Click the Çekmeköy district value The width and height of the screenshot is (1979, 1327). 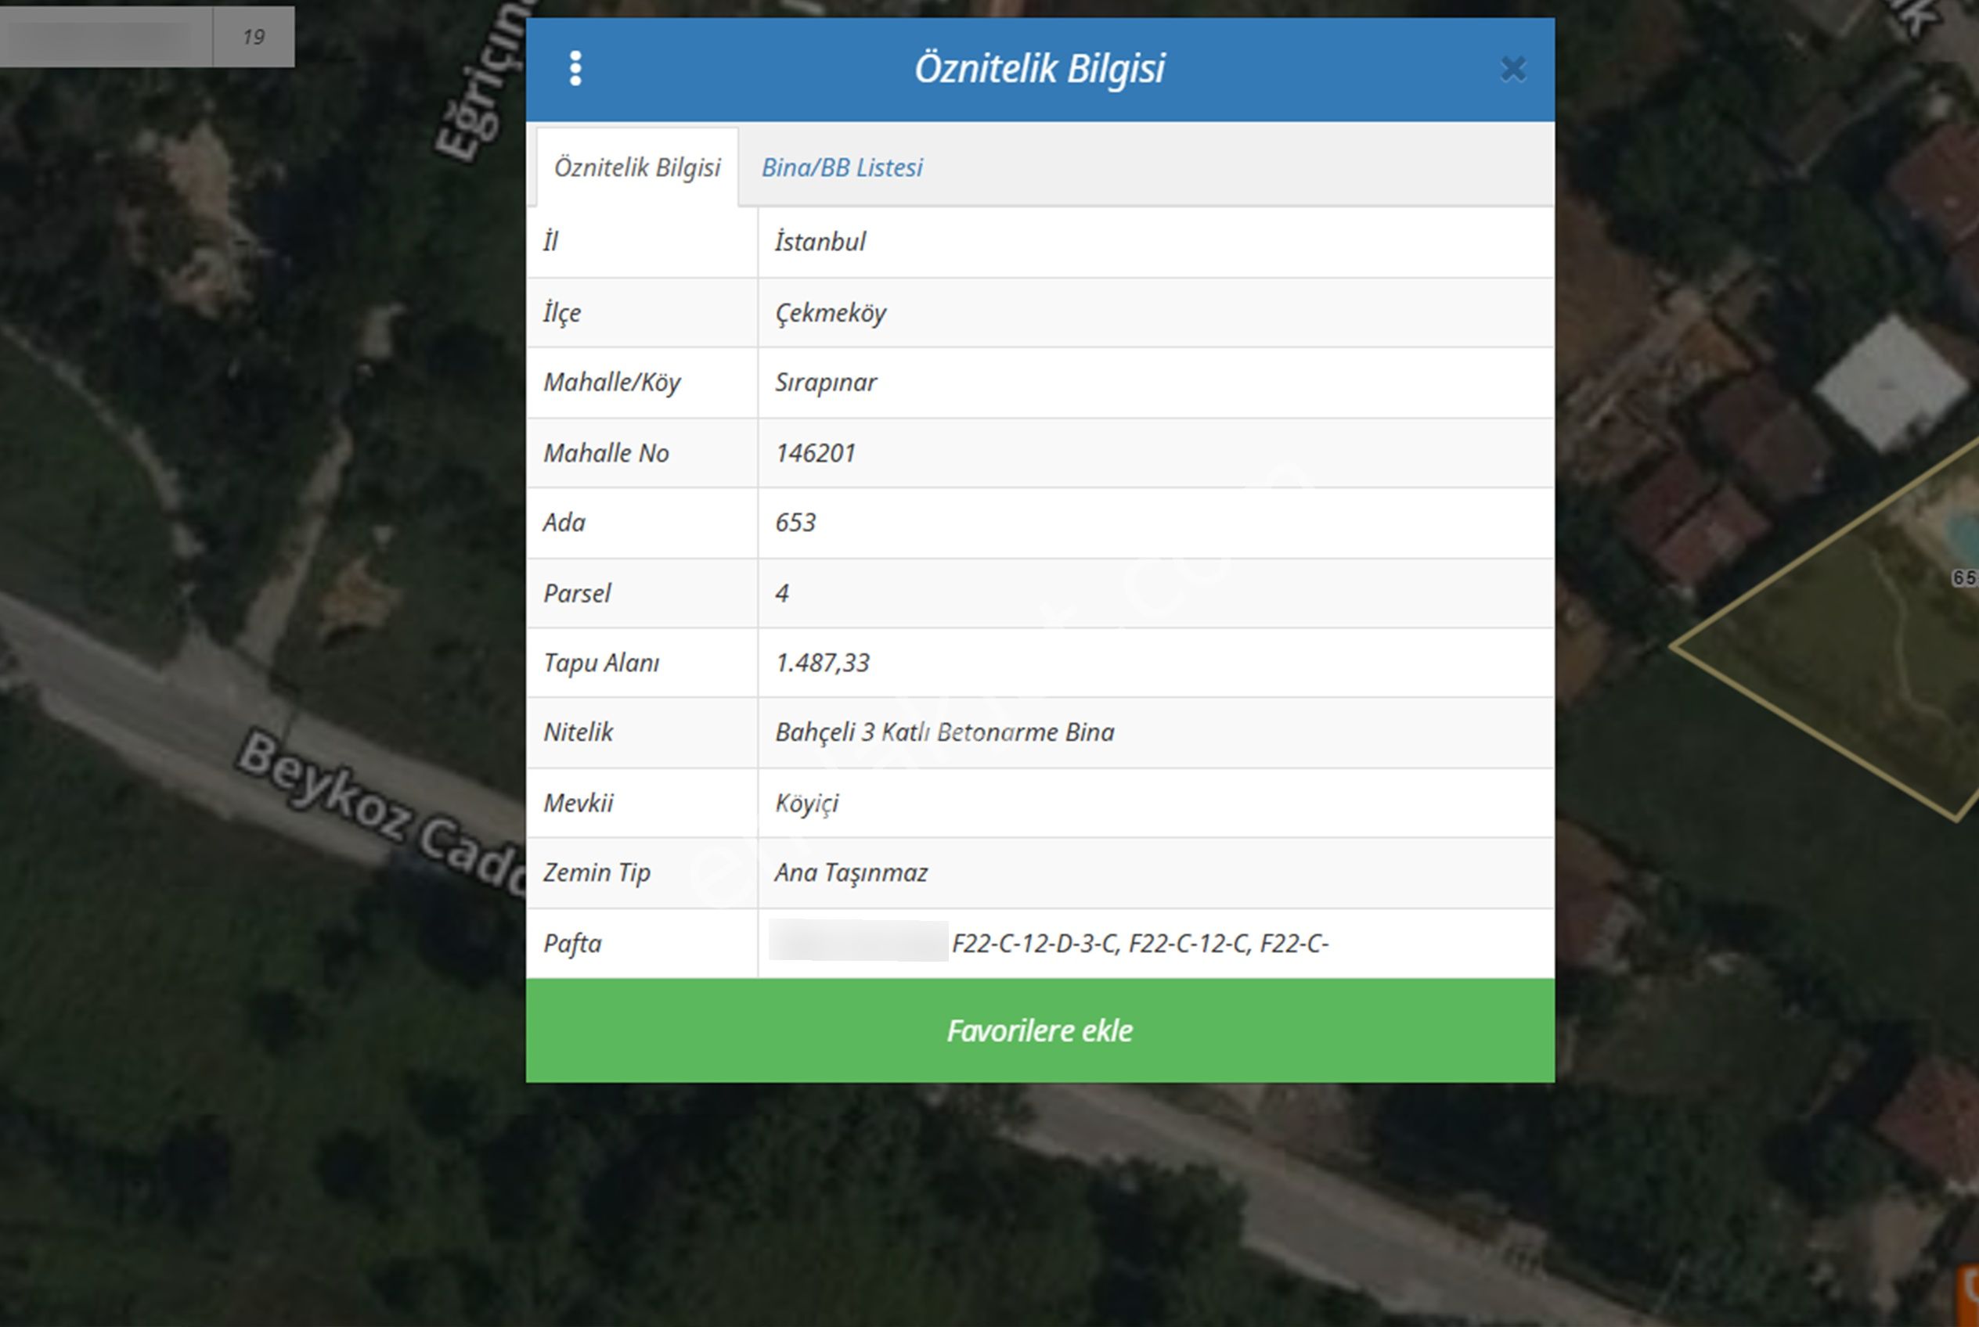click(x=830, y=313)
